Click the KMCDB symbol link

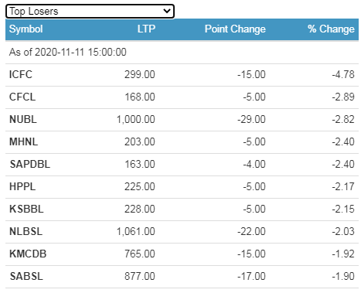point(28,254)
